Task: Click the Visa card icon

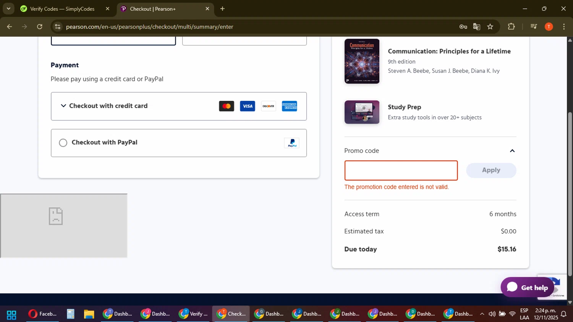Action: click(248, 106)
